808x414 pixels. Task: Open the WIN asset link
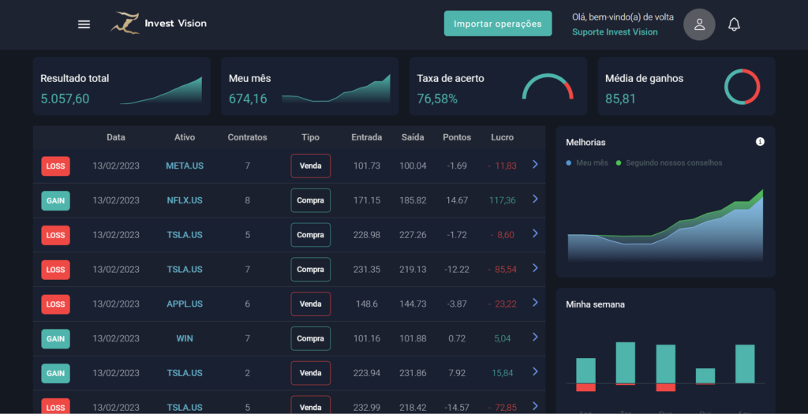tap(185, 338)
